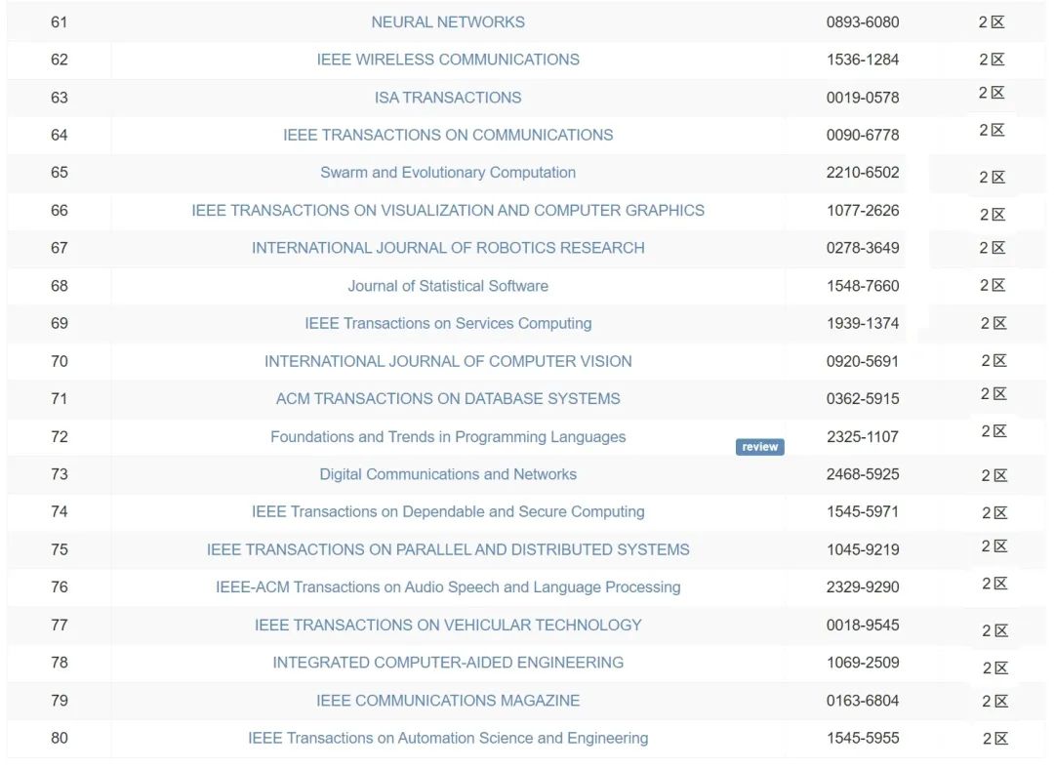The height and width of the screenshot is (768, 1054).
Task: Click rank number 70
Action: click(x=60, y=361)
